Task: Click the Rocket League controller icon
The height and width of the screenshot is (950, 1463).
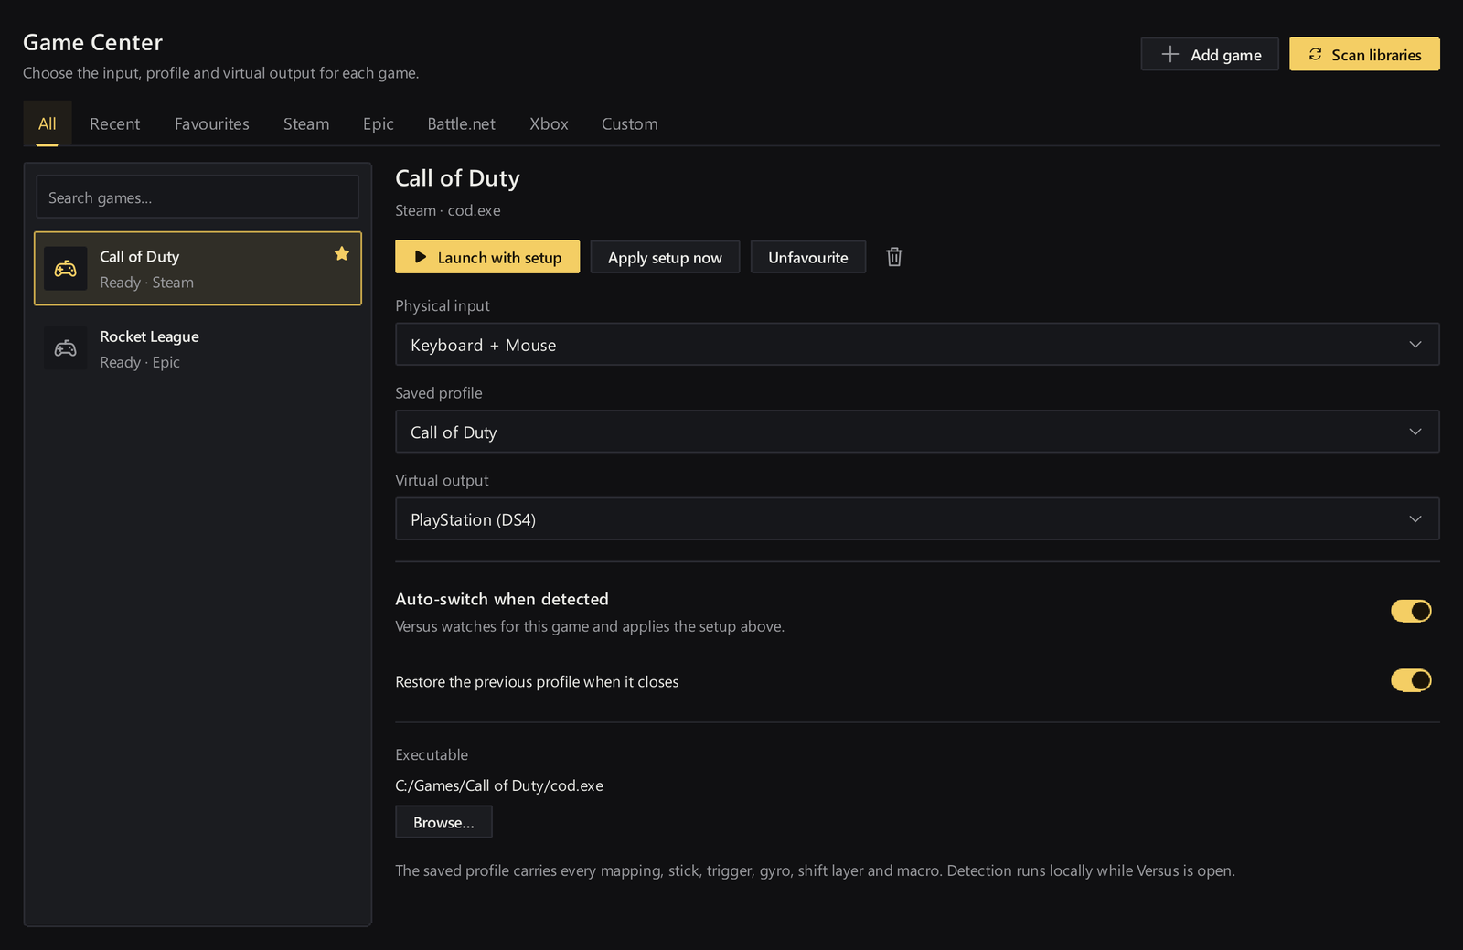Action: [66, 348]
